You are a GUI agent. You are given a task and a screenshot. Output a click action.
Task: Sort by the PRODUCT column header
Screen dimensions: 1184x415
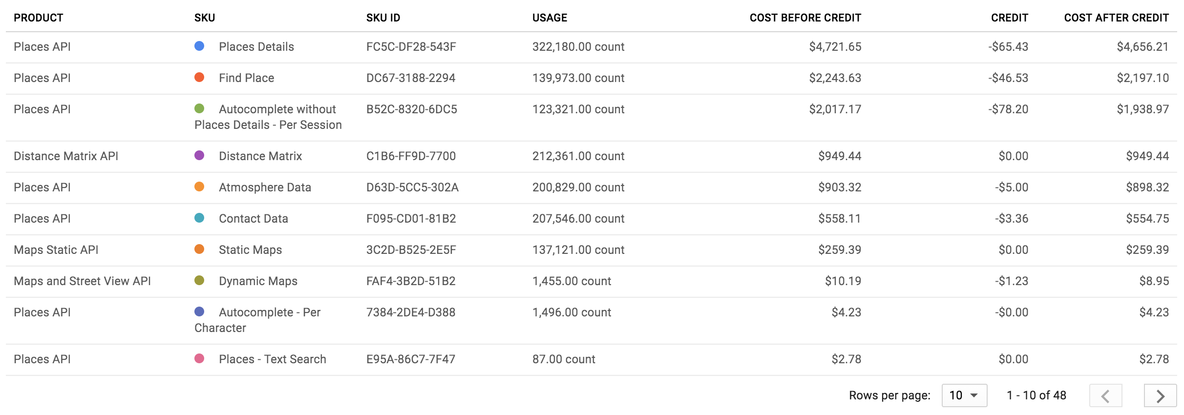pyautogui.click(x=39, y=18)
